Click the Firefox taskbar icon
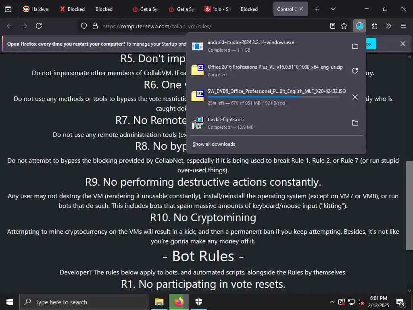 pyautogui.click(x=179, y=302)
